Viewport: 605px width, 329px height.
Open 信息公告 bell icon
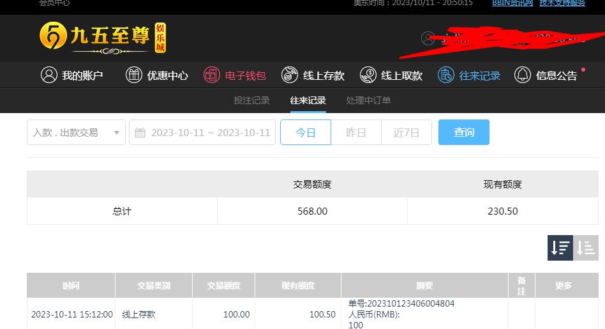tap(523, 75)
